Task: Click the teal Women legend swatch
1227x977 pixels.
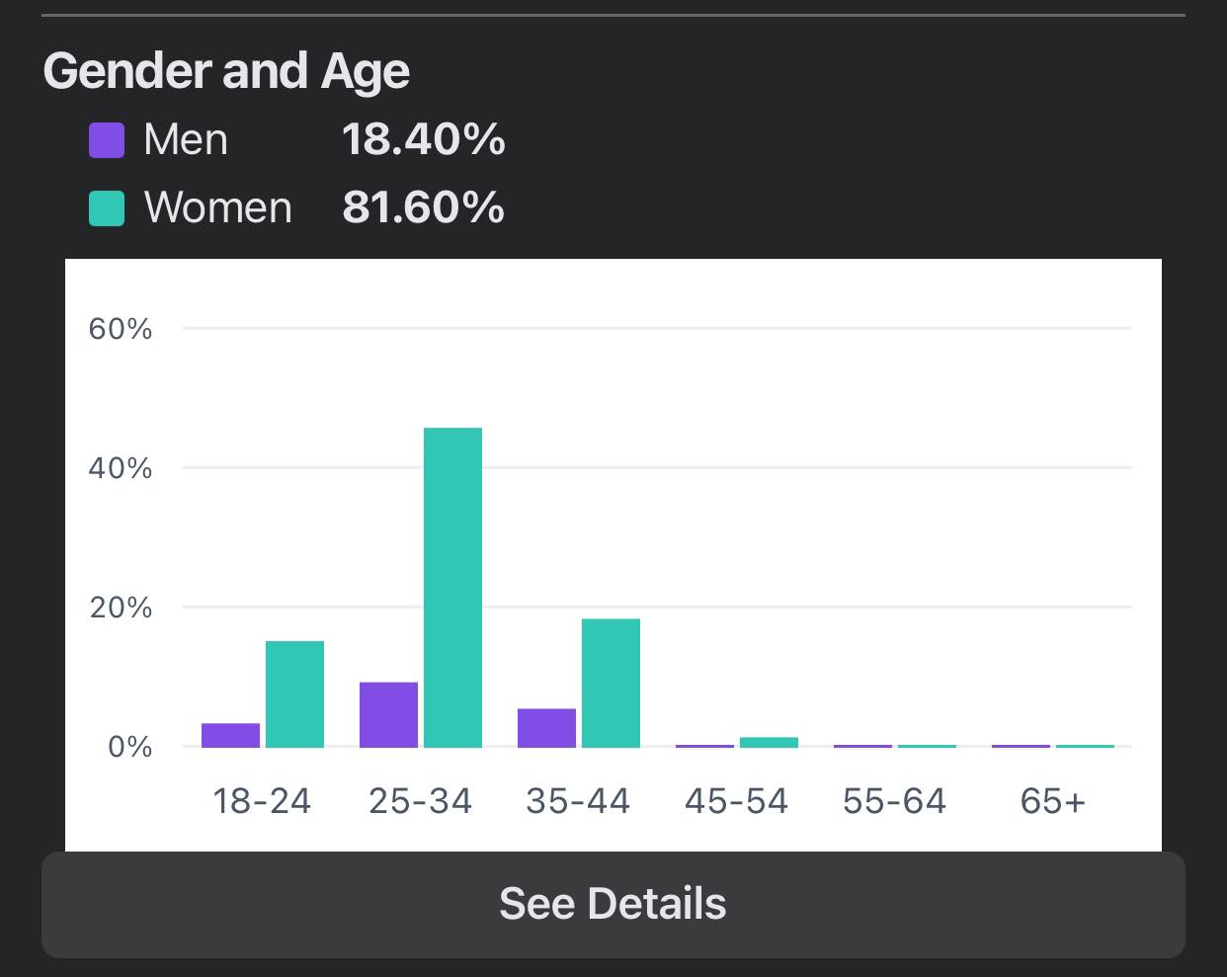Action: (x=107, y=208)
